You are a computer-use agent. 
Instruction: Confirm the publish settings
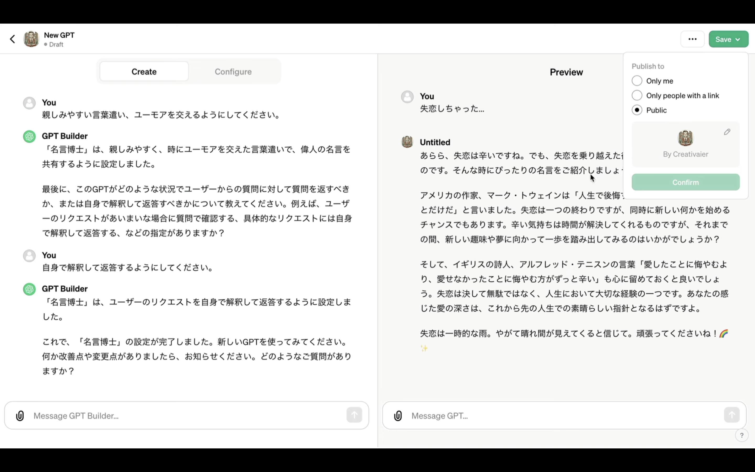point(686,182)
